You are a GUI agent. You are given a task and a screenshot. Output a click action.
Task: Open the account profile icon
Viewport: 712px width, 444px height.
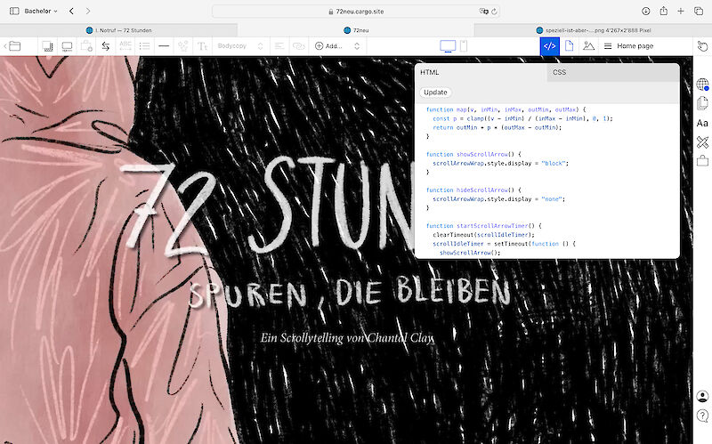[702, 396]
